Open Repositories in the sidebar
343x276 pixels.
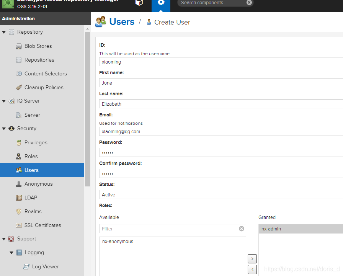pyautogui.click(x=39, y=60)
